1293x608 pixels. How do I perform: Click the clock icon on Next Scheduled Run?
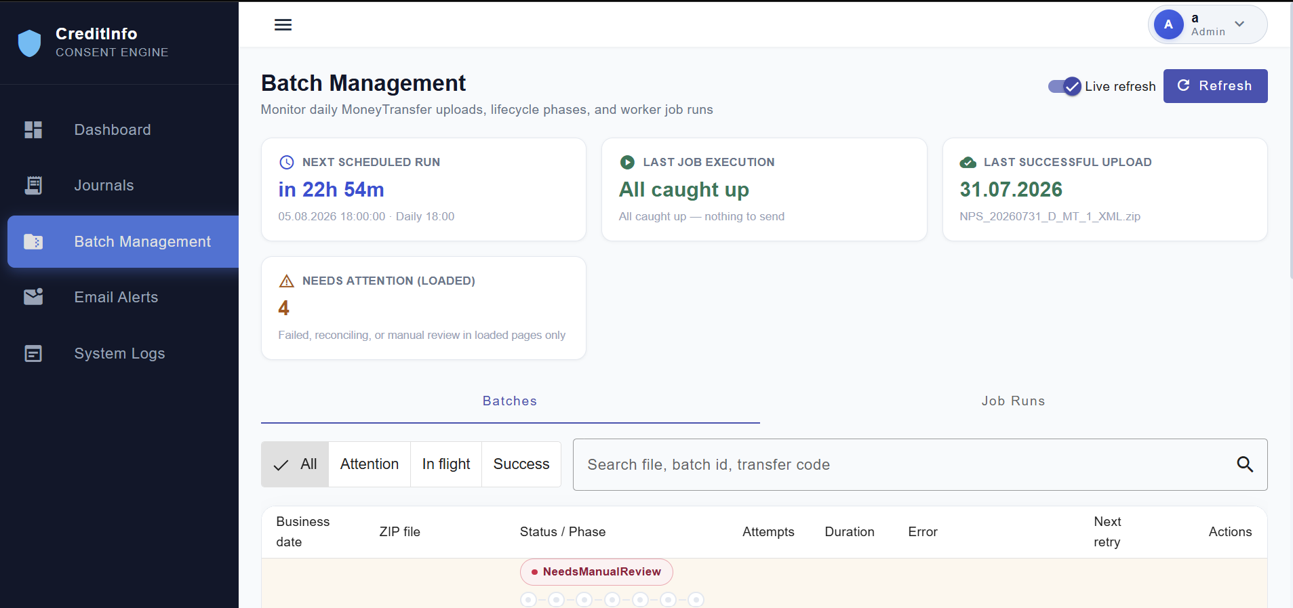287,162
